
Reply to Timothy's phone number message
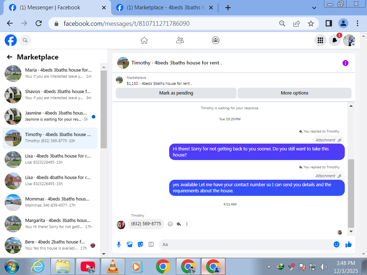tap(178, 224)
